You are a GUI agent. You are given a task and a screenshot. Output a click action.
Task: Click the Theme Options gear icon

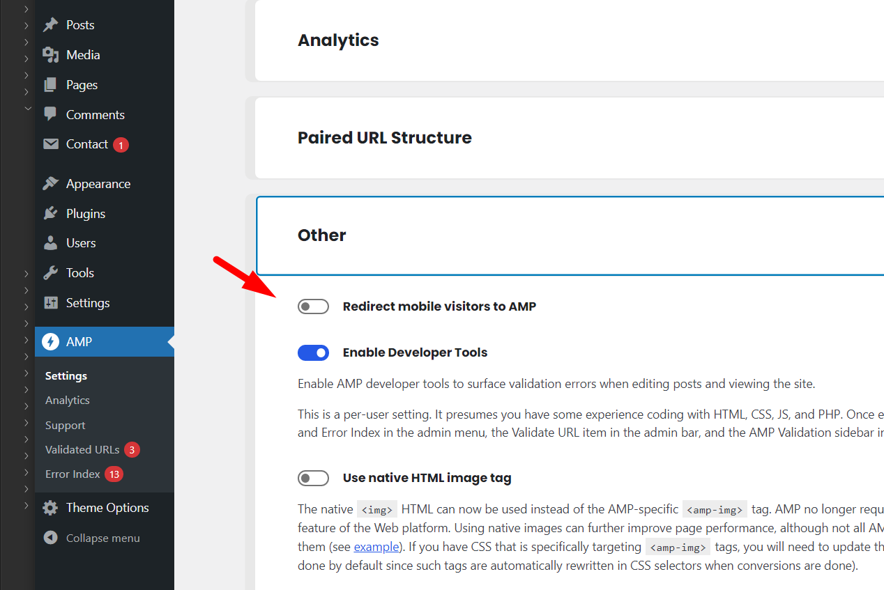tap(50, 508)
